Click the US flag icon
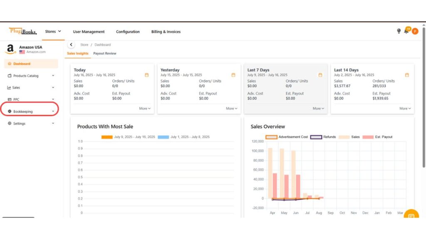The image size is (426, 239). pyautogui.click(x=22, y=52)
